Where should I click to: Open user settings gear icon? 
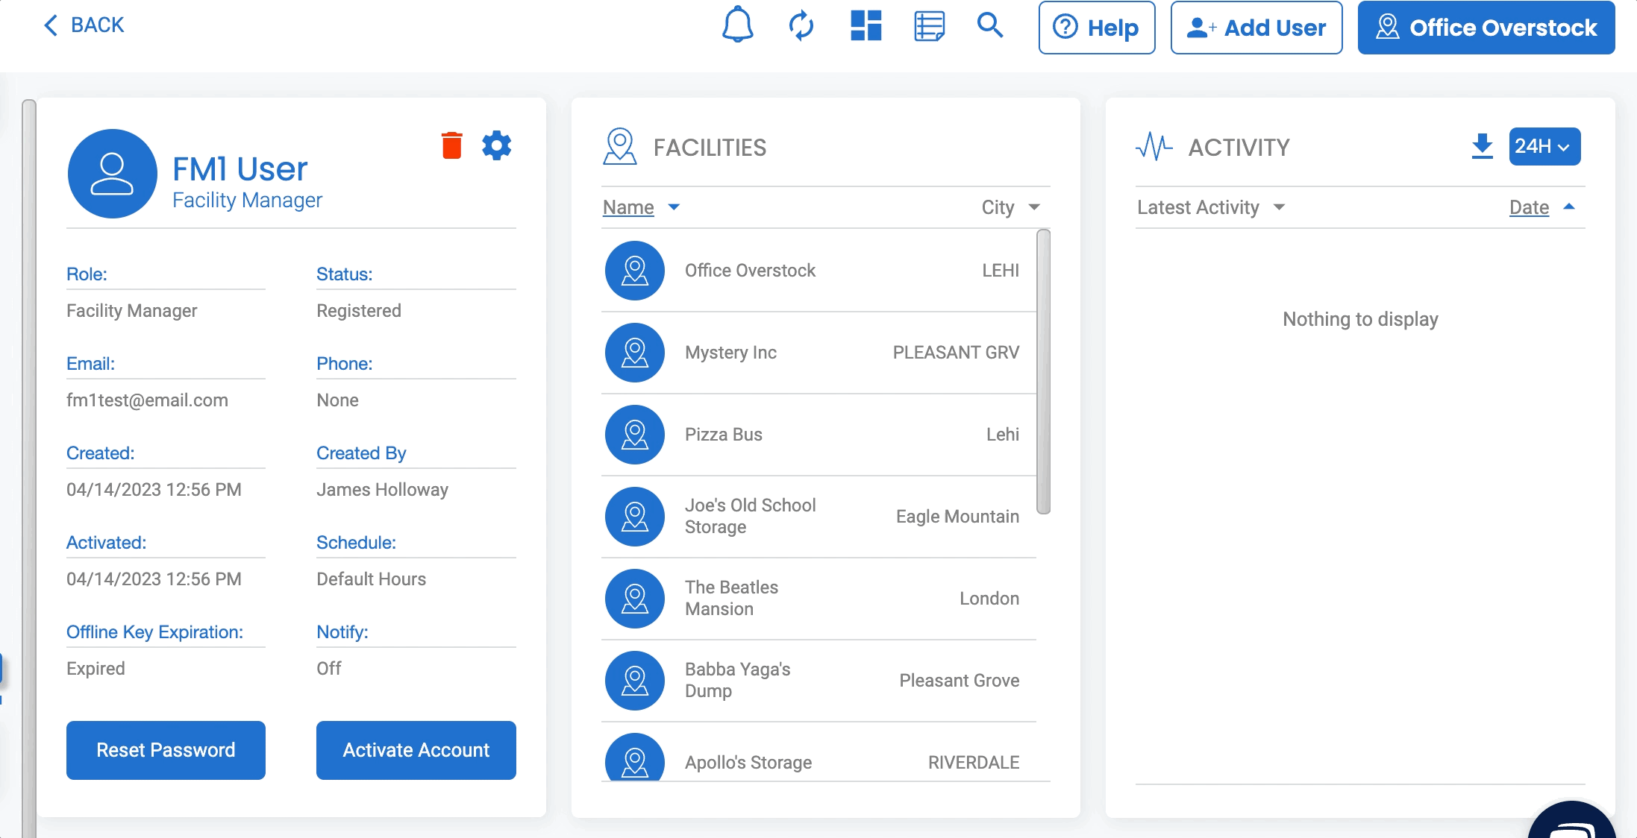pyautogui.click(x=497, y=145)
